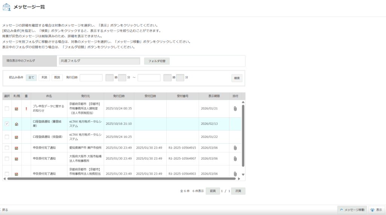This screenshot has width=386, height=215.
Task: Click attachment icon for 瀬戸市役所 message
Action: point(235,148)
